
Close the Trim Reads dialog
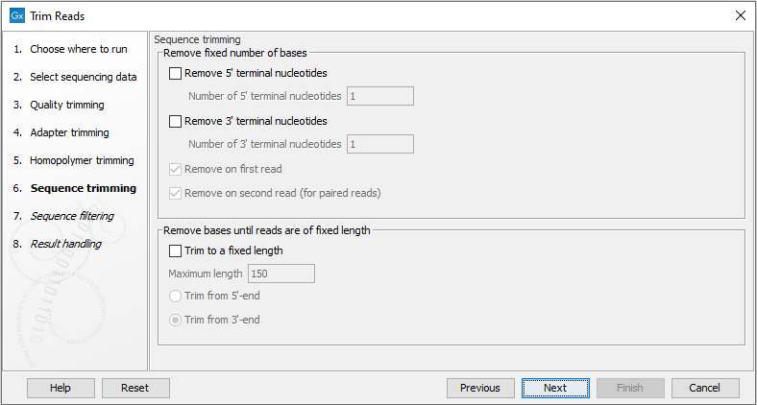740,15
